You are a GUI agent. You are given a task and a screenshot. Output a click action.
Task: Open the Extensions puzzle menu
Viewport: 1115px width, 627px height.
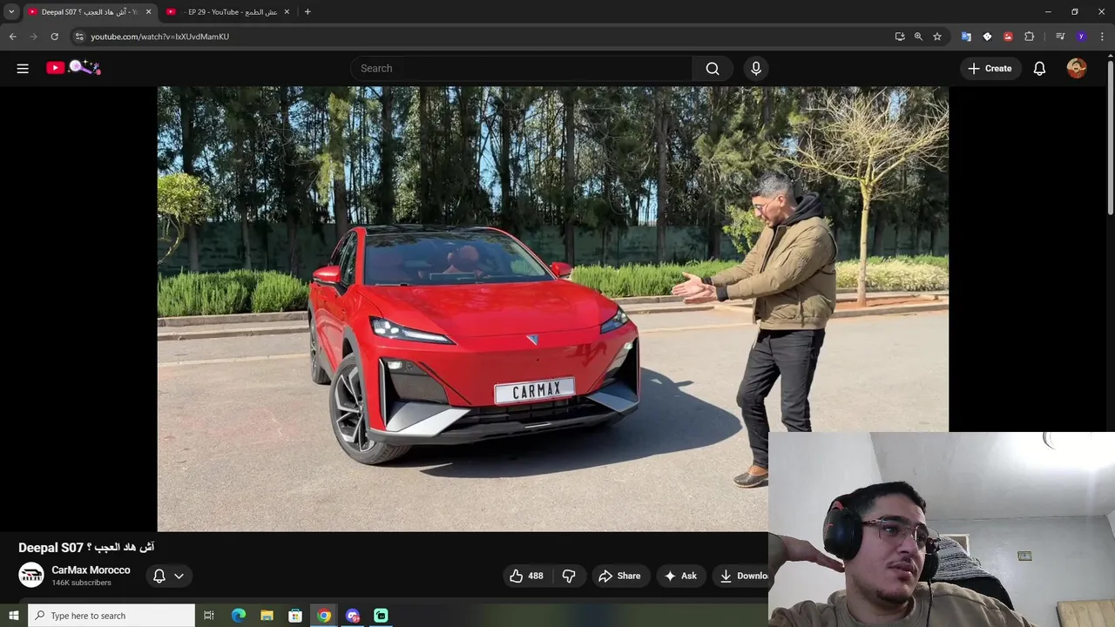coord(1029,37)
